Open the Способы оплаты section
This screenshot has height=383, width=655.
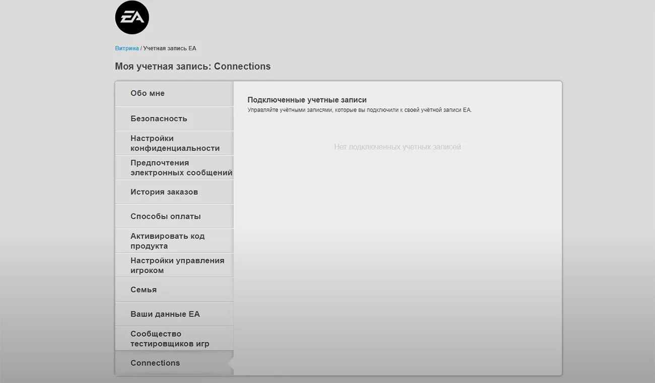click(x=174, y=216)
